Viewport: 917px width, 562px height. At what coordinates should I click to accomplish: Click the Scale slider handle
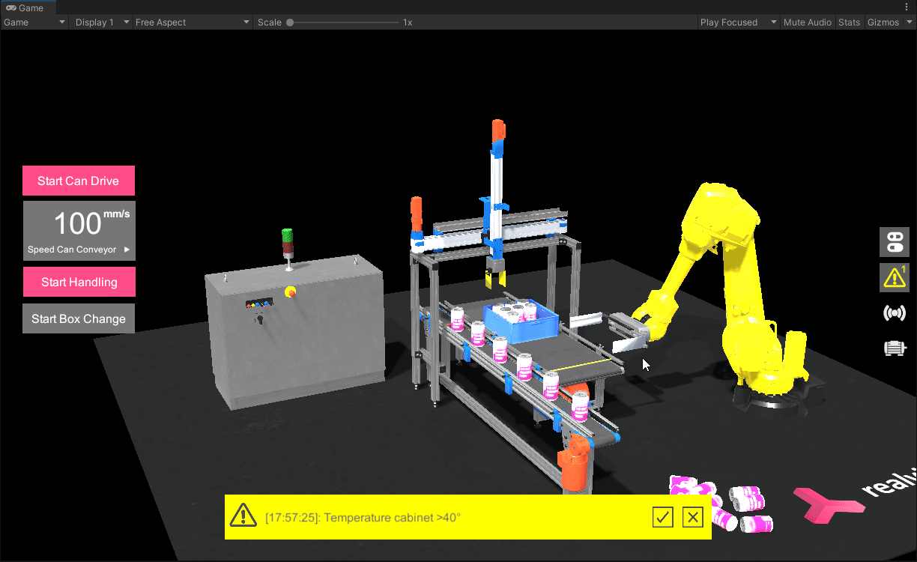pyautogui.click(x=290, y=22)
